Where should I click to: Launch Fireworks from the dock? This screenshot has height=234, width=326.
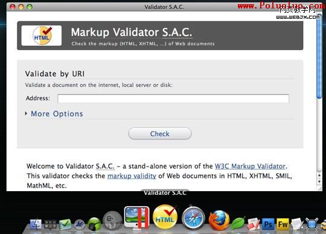pyautogui.click(x=283, y=224)
